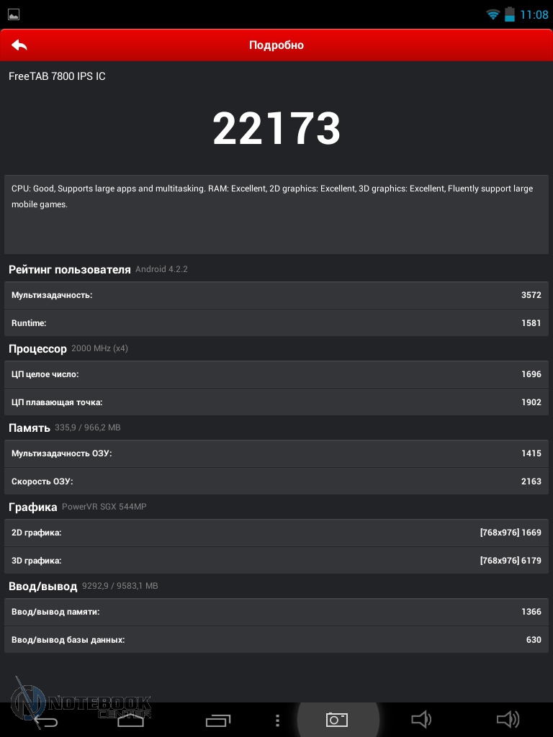Tap the back arrow in red header
Viewport: 553px width, 737px height.
[x=19, y=45]
